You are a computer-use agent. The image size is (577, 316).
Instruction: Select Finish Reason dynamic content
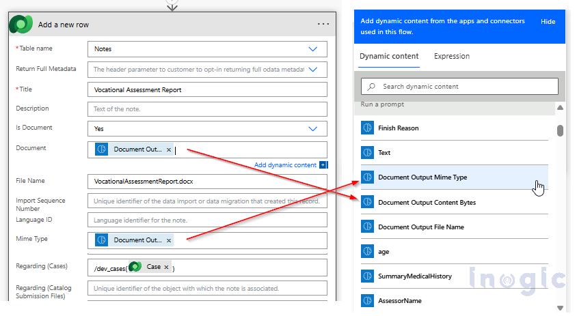pyautogui.click(x=455, y=128)
